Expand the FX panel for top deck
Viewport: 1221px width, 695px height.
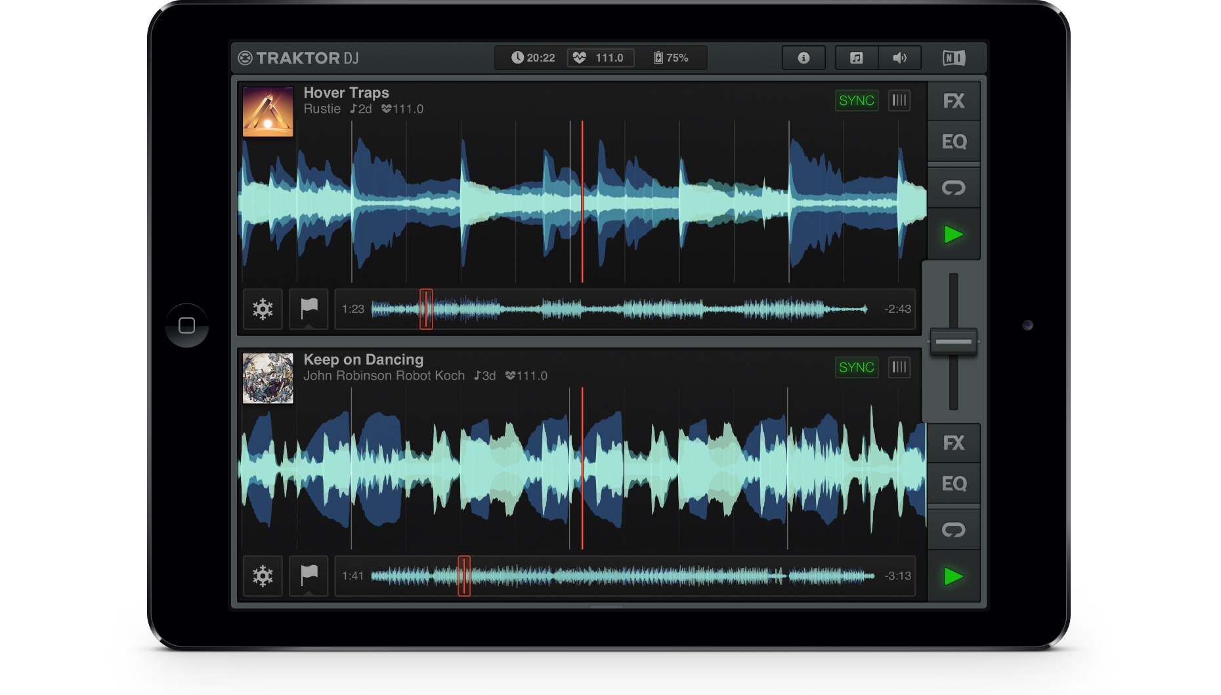click(953, 101)
